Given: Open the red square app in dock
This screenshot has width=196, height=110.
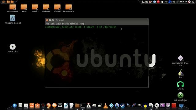Looking at the screenshot, I should pos(174,105).
